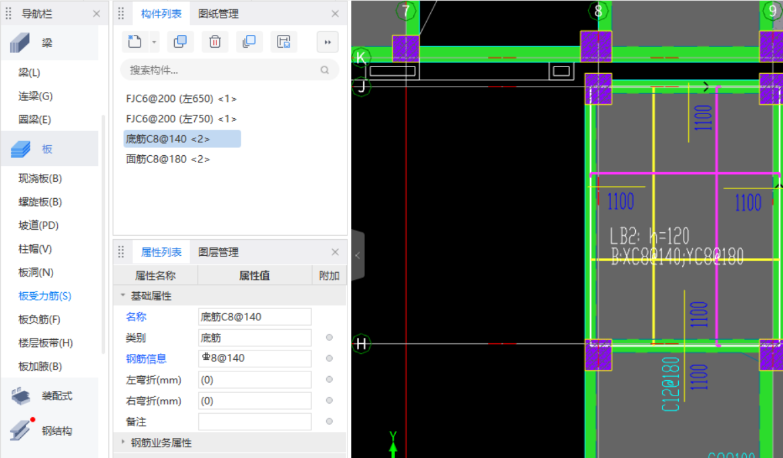This screenshot has width=783, height=458.
Task: Select 板洞(N) in navigation
Action: click(36, 273)
